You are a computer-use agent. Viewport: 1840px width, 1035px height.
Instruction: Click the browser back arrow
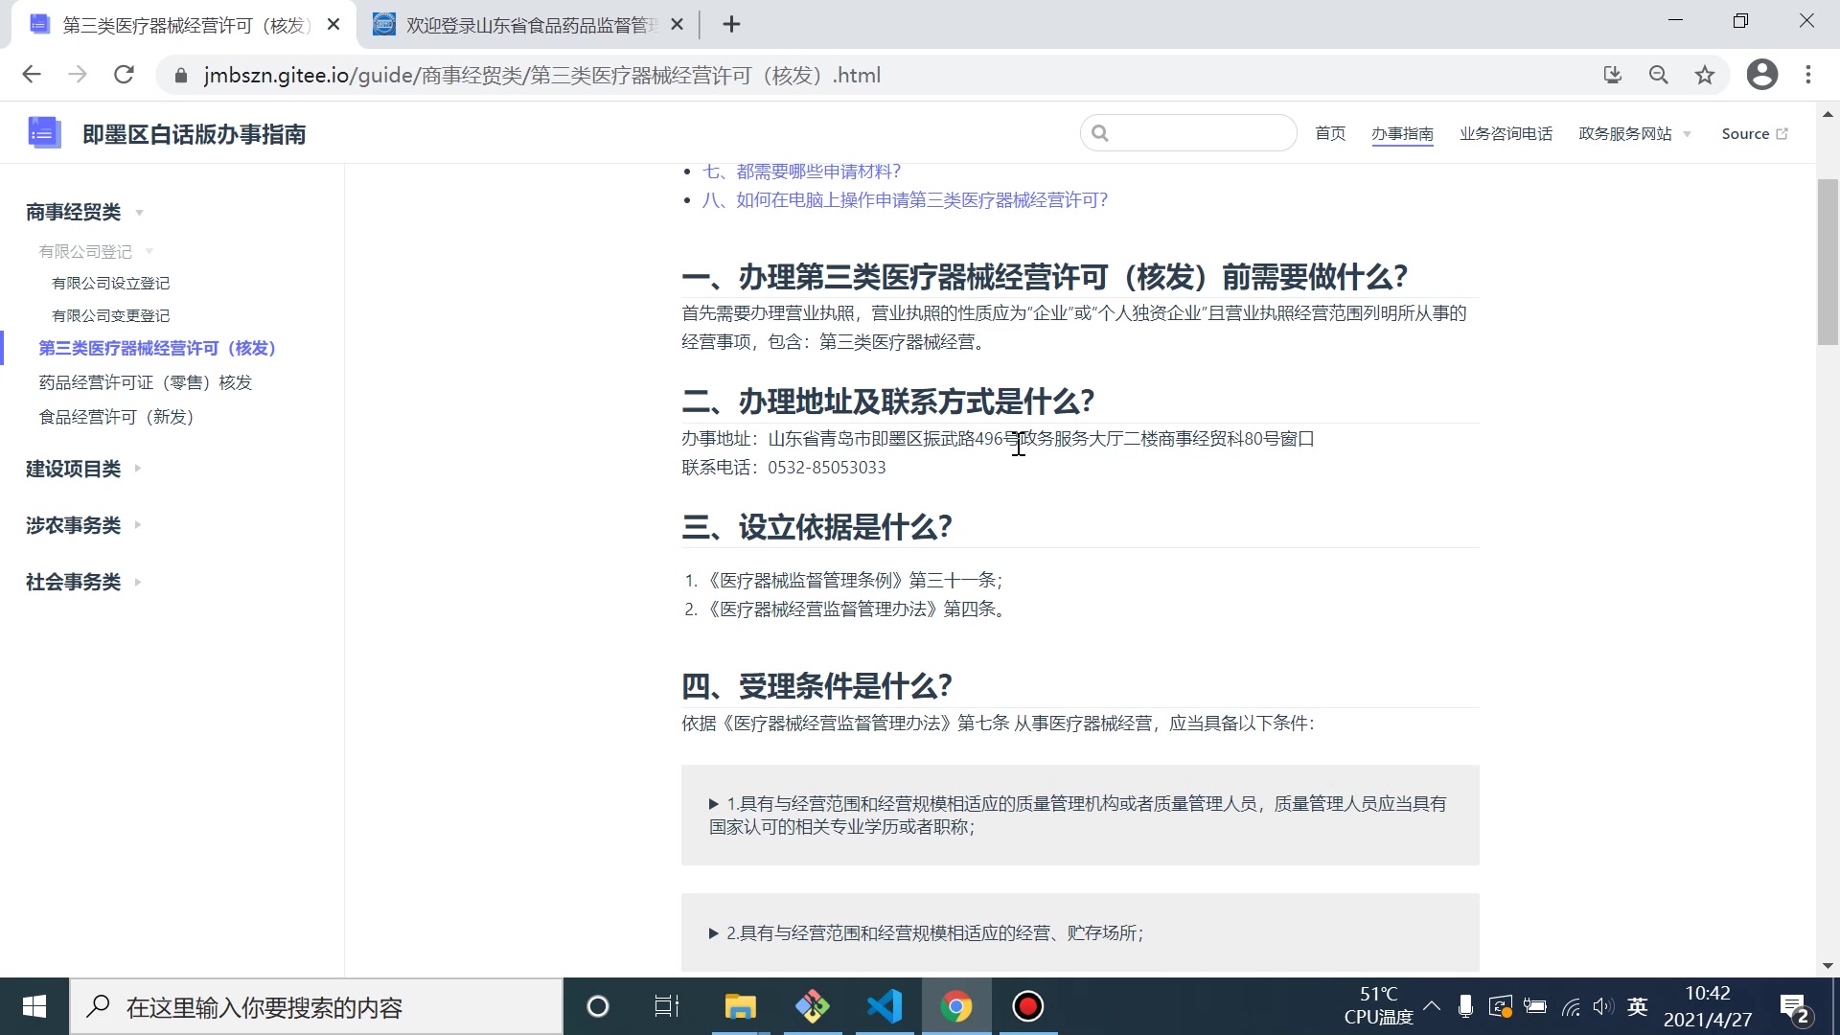[x=32, y=75]
